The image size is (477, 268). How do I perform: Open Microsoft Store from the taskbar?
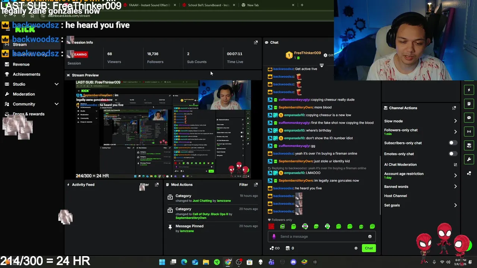point(249,262)
